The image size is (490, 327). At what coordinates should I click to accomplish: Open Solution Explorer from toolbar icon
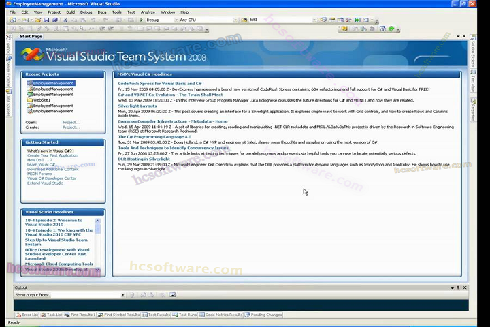pyautogui.click(x=323, y=20)
